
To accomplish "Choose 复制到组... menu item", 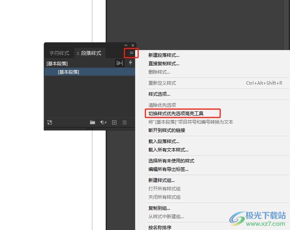I will [x=159, y=208].
